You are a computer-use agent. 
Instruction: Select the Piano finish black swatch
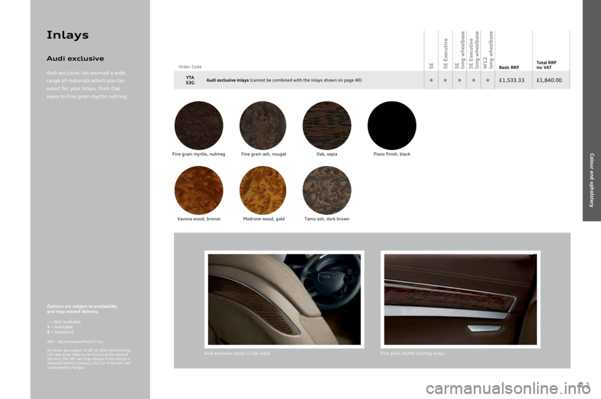[392, 125]
